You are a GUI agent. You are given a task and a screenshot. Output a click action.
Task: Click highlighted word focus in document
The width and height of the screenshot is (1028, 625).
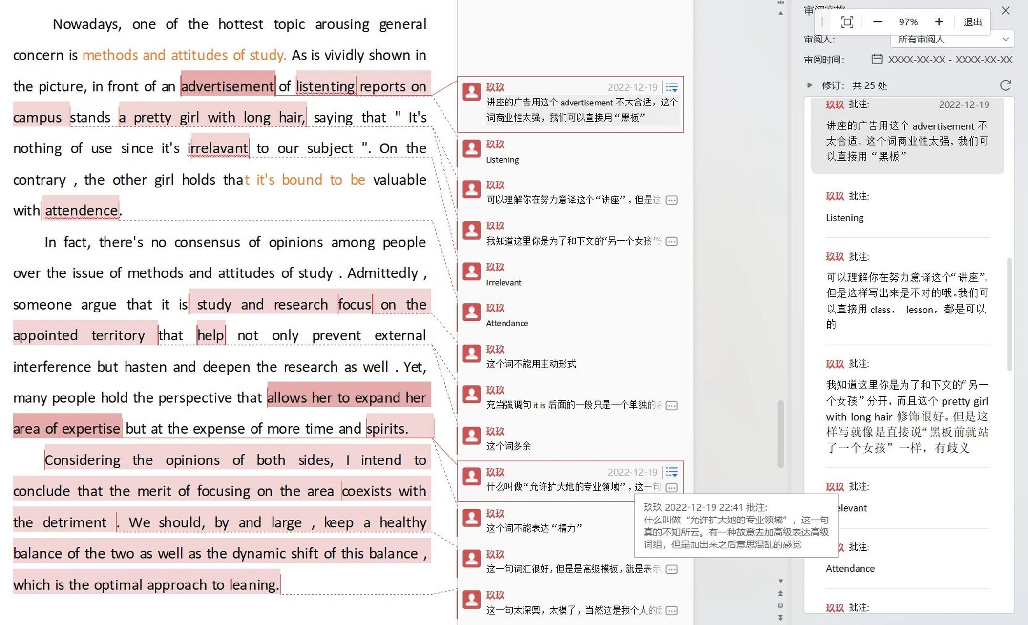355,304
